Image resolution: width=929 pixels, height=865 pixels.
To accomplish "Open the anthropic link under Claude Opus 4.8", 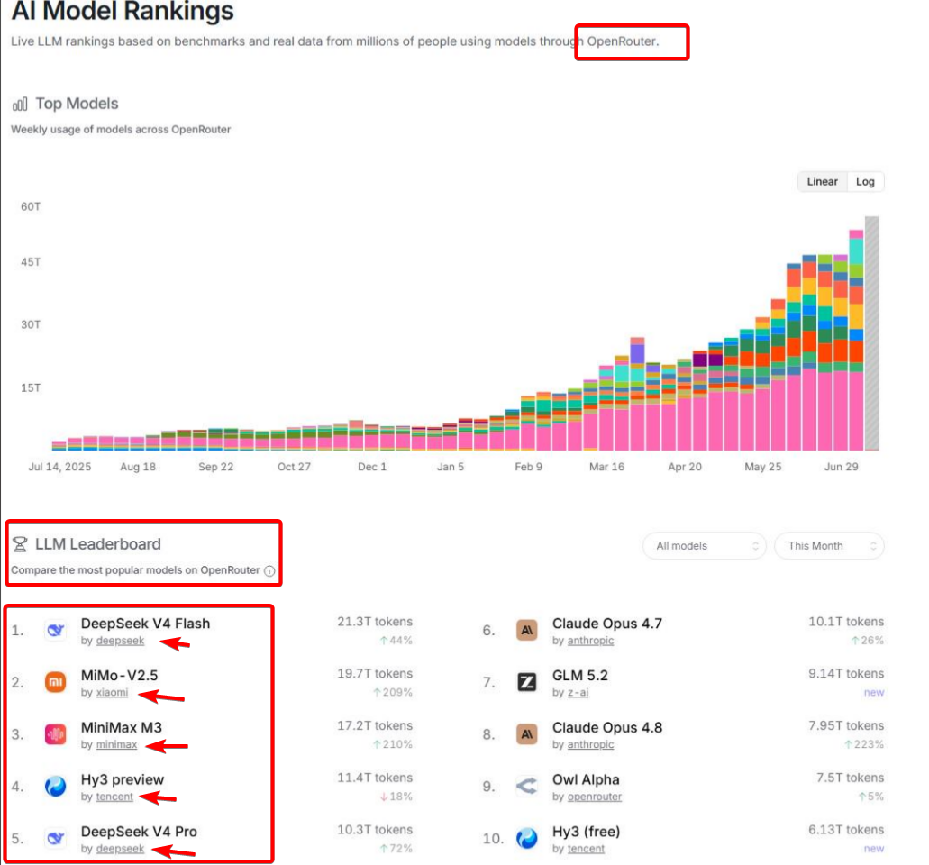I will click(591, 745).
